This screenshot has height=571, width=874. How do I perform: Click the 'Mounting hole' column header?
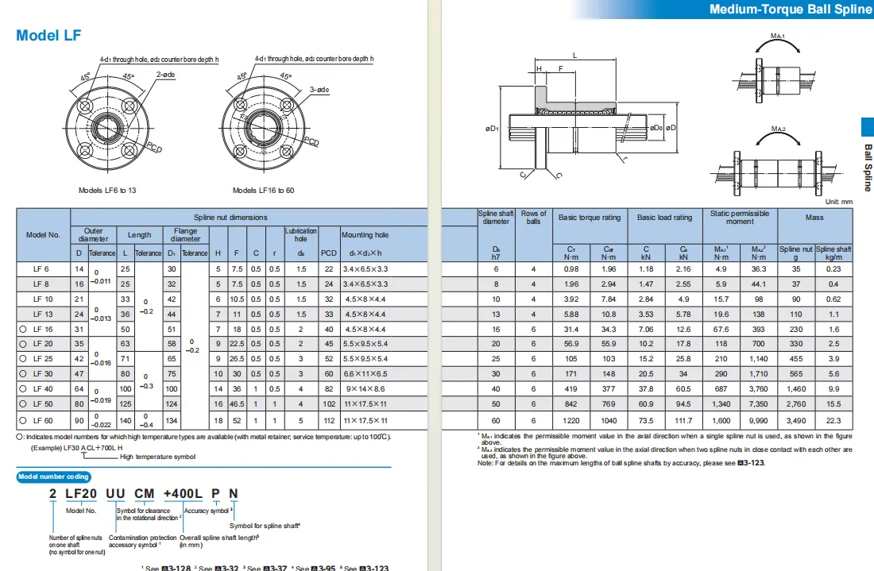[x=365, y=235]
